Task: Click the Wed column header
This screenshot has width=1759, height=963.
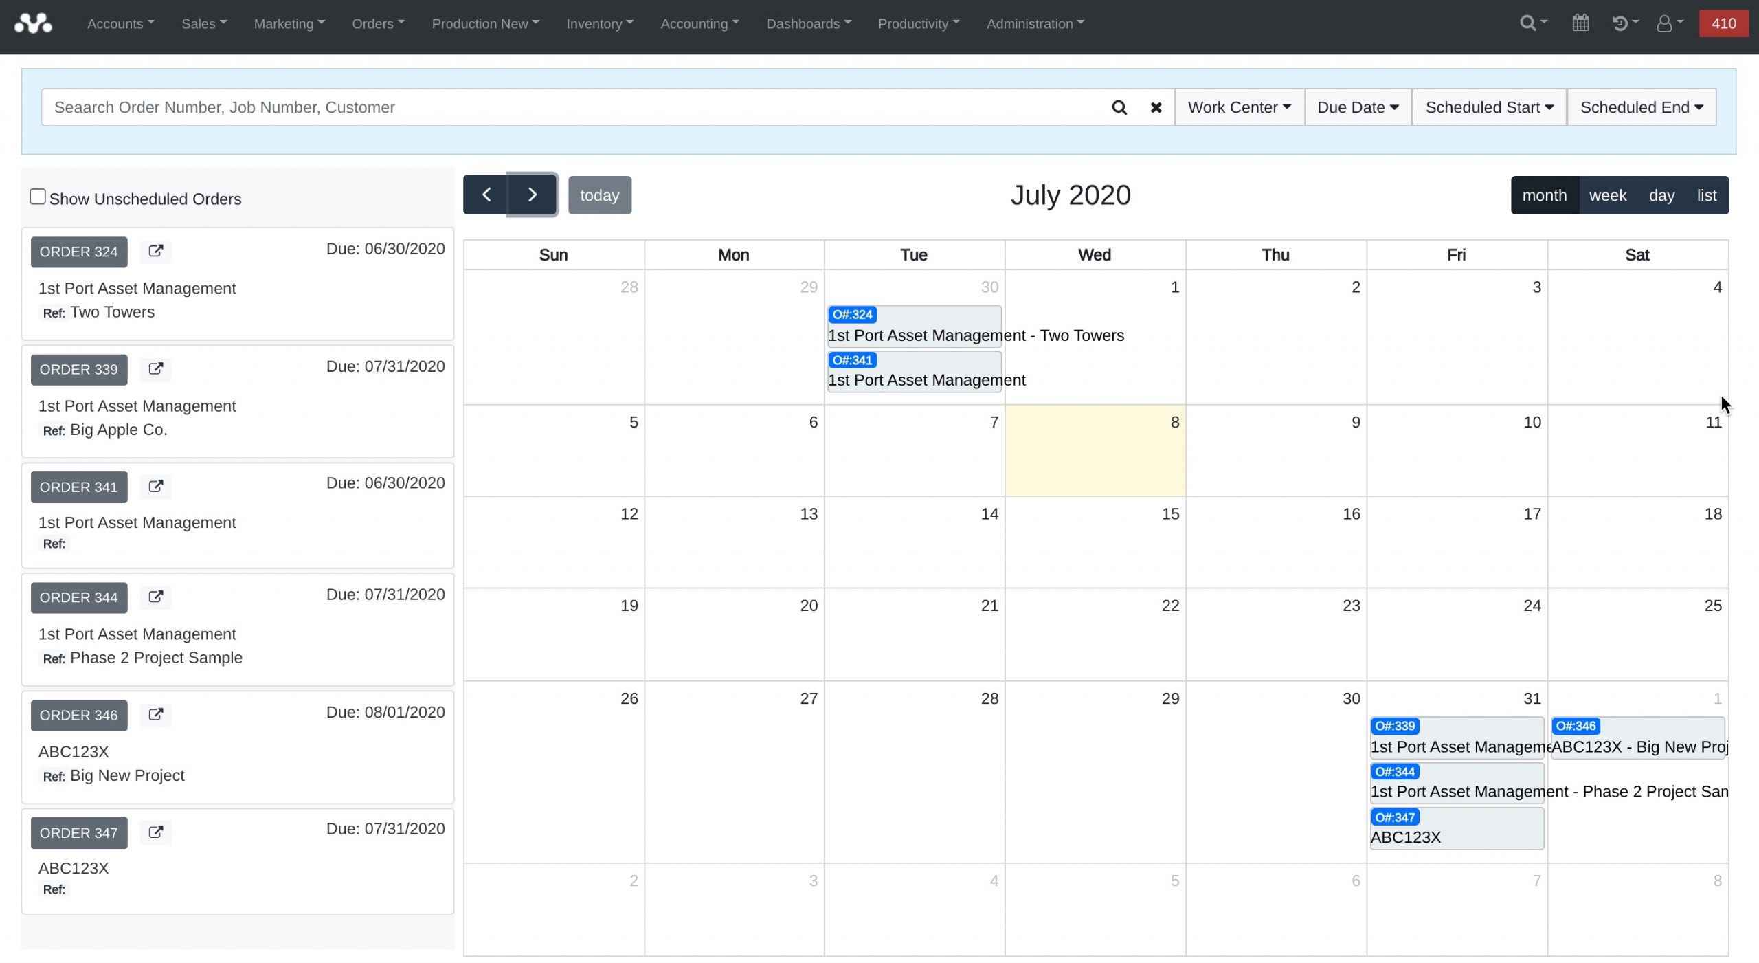Action: coord(1095,255)
